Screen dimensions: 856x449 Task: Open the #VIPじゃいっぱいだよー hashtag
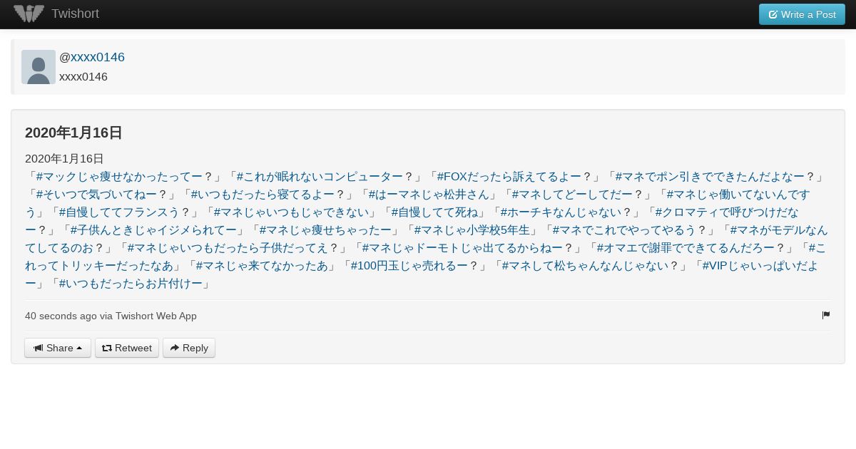point(421,274)
